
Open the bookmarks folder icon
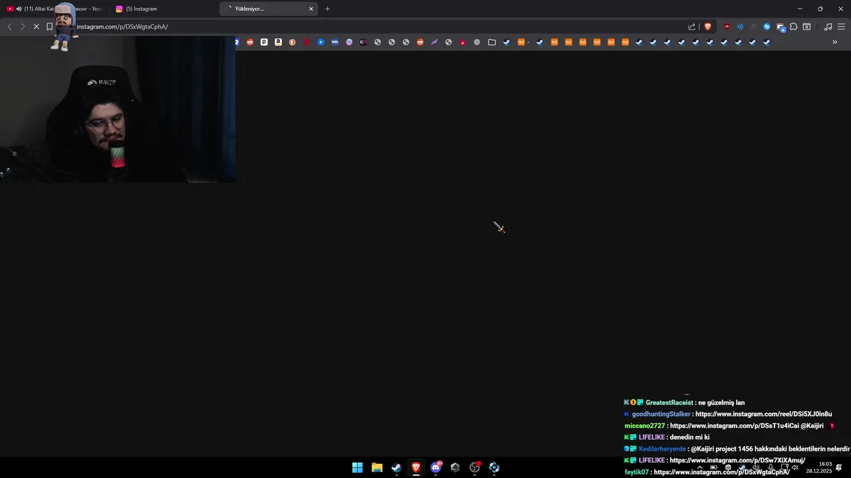tap(492, 42)
